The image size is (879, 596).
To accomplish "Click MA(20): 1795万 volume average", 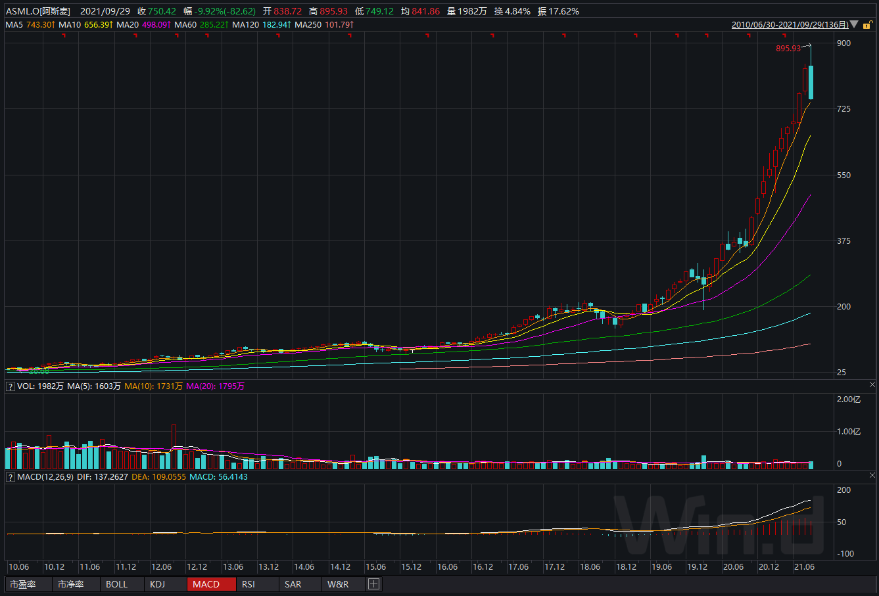I will (215, 386).
